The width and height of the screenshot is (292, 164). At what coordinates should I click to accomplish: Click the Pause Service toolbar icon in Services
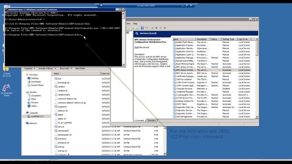(161, 28)
